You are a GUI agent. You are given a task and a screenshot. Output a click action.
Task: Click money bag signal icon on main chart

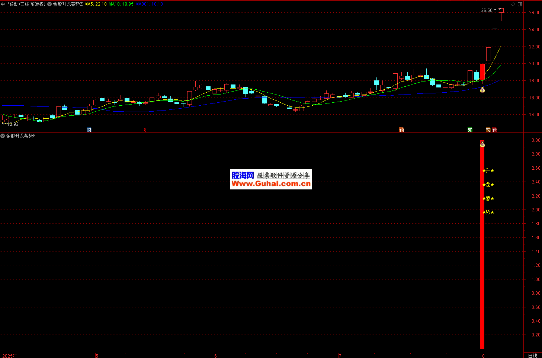coord(482,90)
